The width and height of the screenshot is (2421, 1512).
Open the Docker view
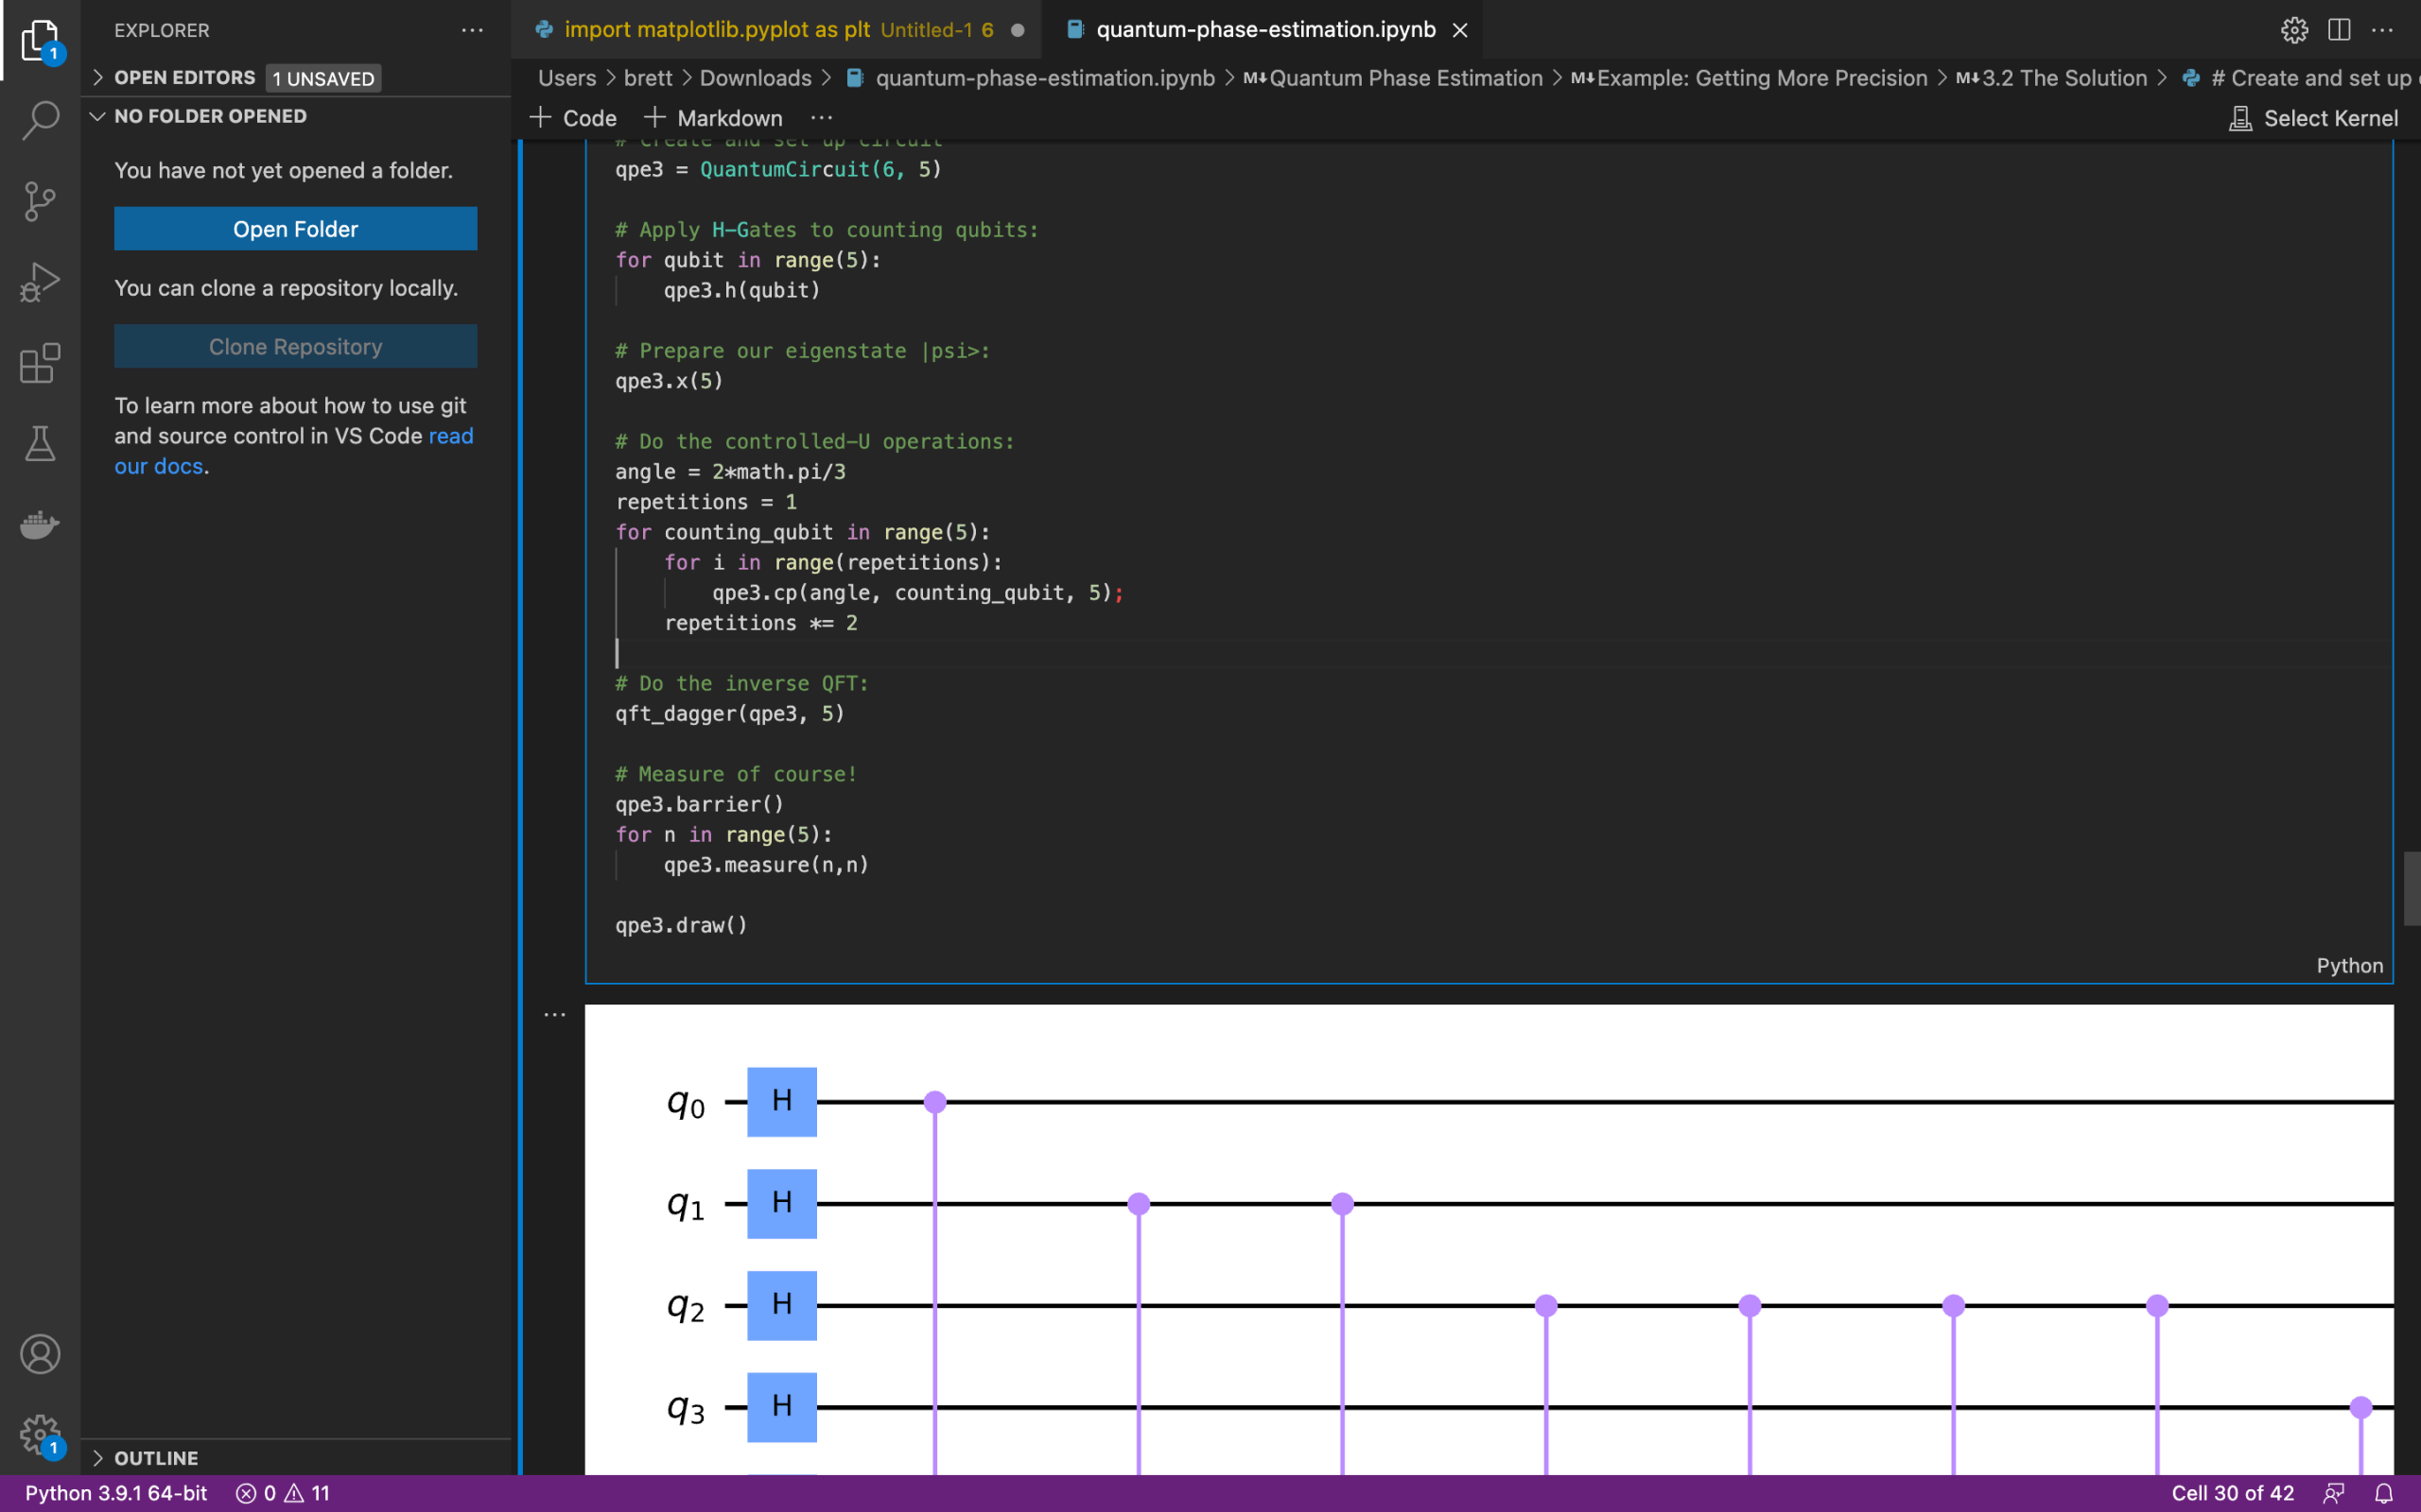click(40, 524)
